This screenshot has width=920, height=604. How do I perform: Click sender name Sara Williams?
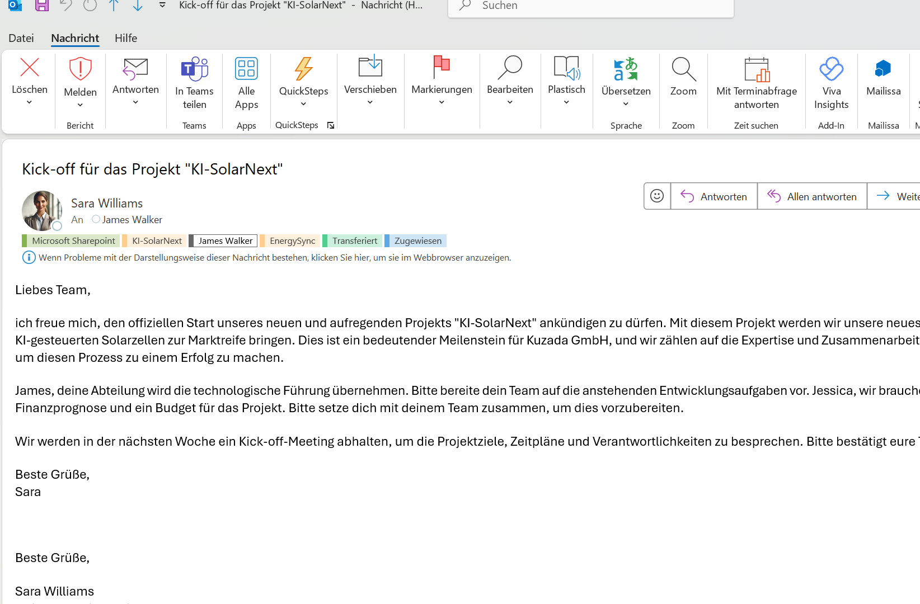[x=107, y=203]
